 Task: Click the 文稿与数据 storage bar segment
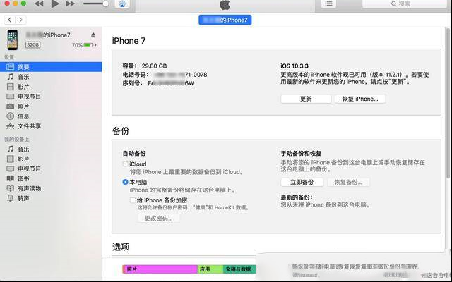(x=239, y=269)
